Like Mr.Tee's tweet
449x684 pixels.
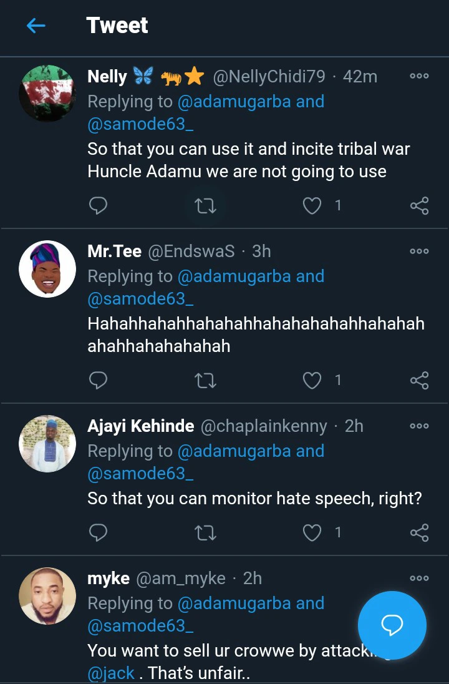pos(312,380)
